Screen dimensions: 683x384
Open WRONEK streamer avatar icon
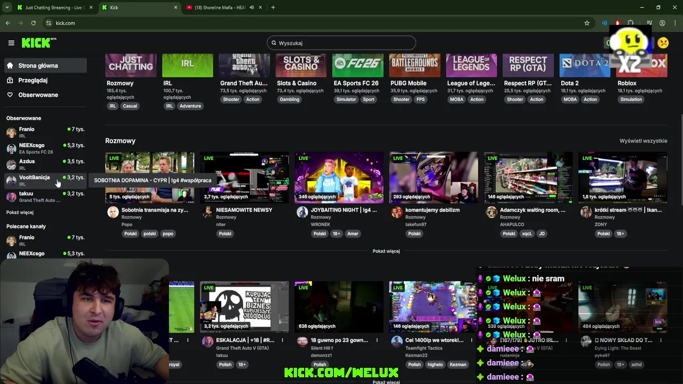click(302, 212)
